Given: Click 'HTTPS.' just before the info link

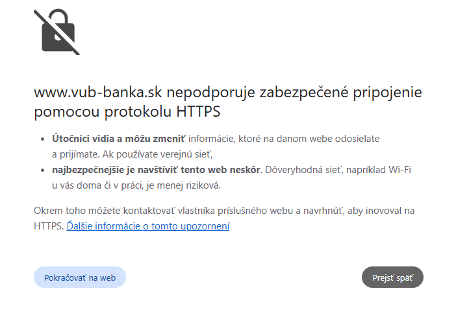Looking at the screenshot, I should pos(49,226).
